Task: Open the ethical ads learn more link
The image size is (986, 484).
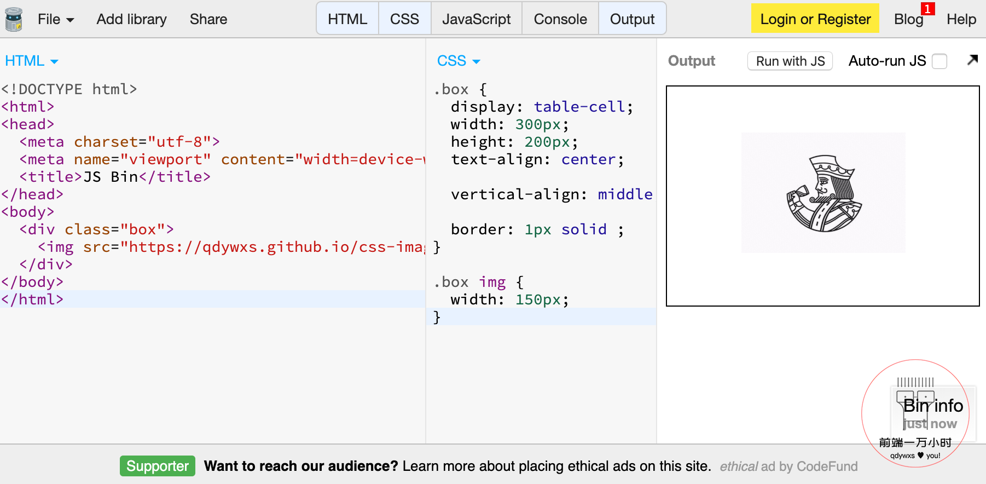Action: tap(457, 466)
